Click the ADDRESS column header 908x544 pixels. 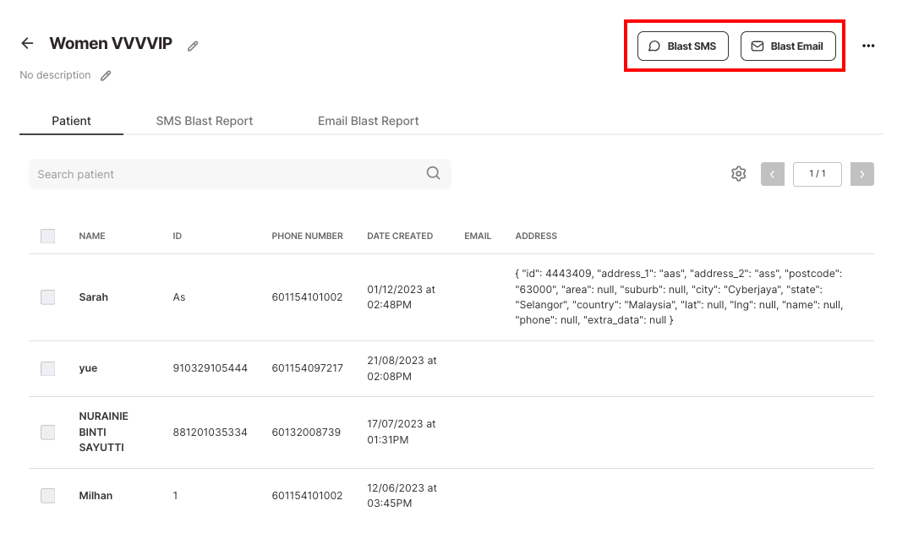tap(536, 237)
